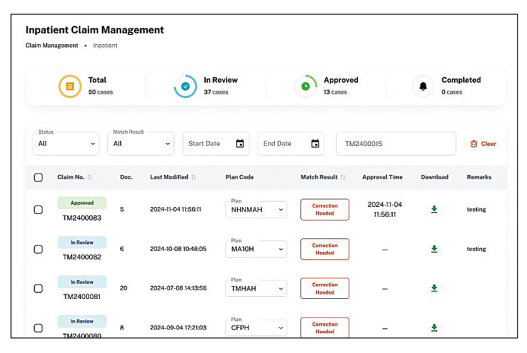Click last modified 2024-10-08 10:48:05
Screen dimensions: 527x353
click(x=178, y=249)
